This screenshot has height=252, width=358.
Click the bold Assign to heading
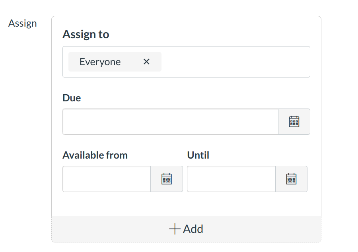pos(86,35)
